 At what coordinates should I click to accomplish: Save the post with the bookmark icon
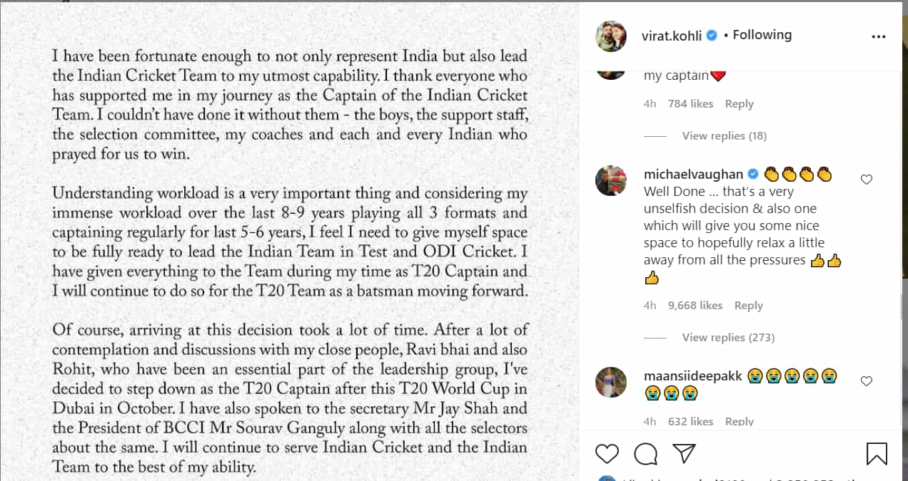[876, 453]
